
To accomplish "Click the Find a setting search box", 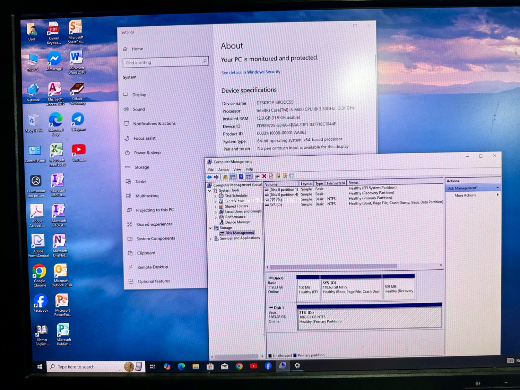I will click(165, 62).
